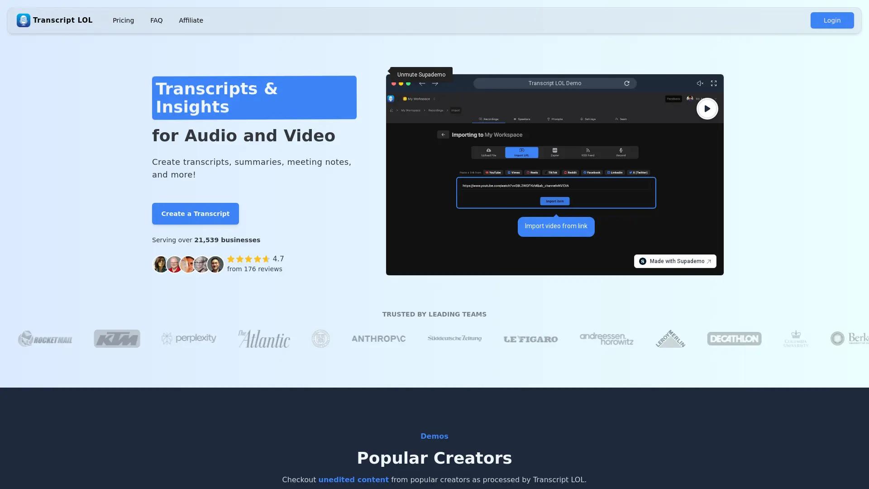This screenshot has height=489, width=869.
Task: Click the Transcript LOL microphone logo icon
Action: coord(24,20)
